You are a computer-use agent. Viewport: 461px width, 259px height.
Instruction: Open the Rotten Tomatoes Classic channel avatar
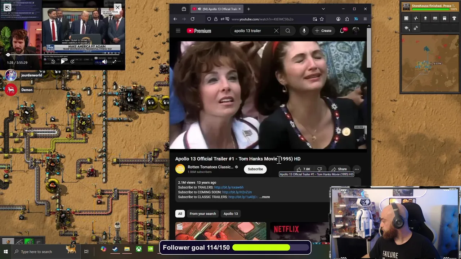[180, 169]
